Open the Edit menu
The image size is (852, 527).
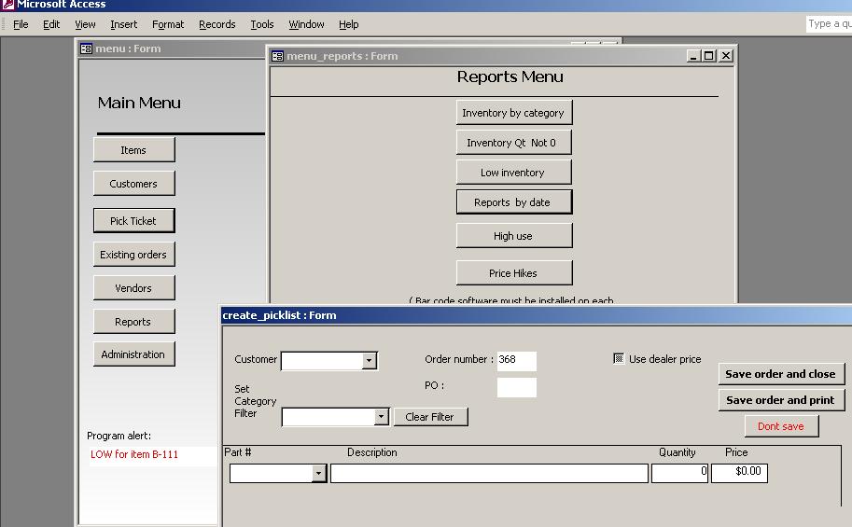pyautogui.click(x=51, y=24)
